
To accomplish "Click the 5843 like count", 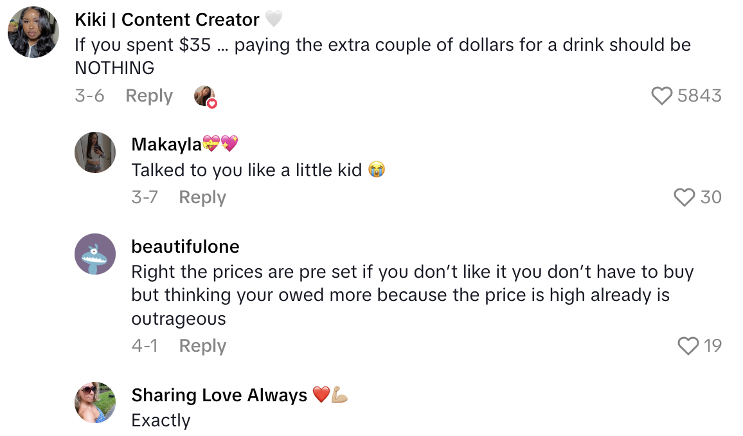I will [x=699, y=96].
